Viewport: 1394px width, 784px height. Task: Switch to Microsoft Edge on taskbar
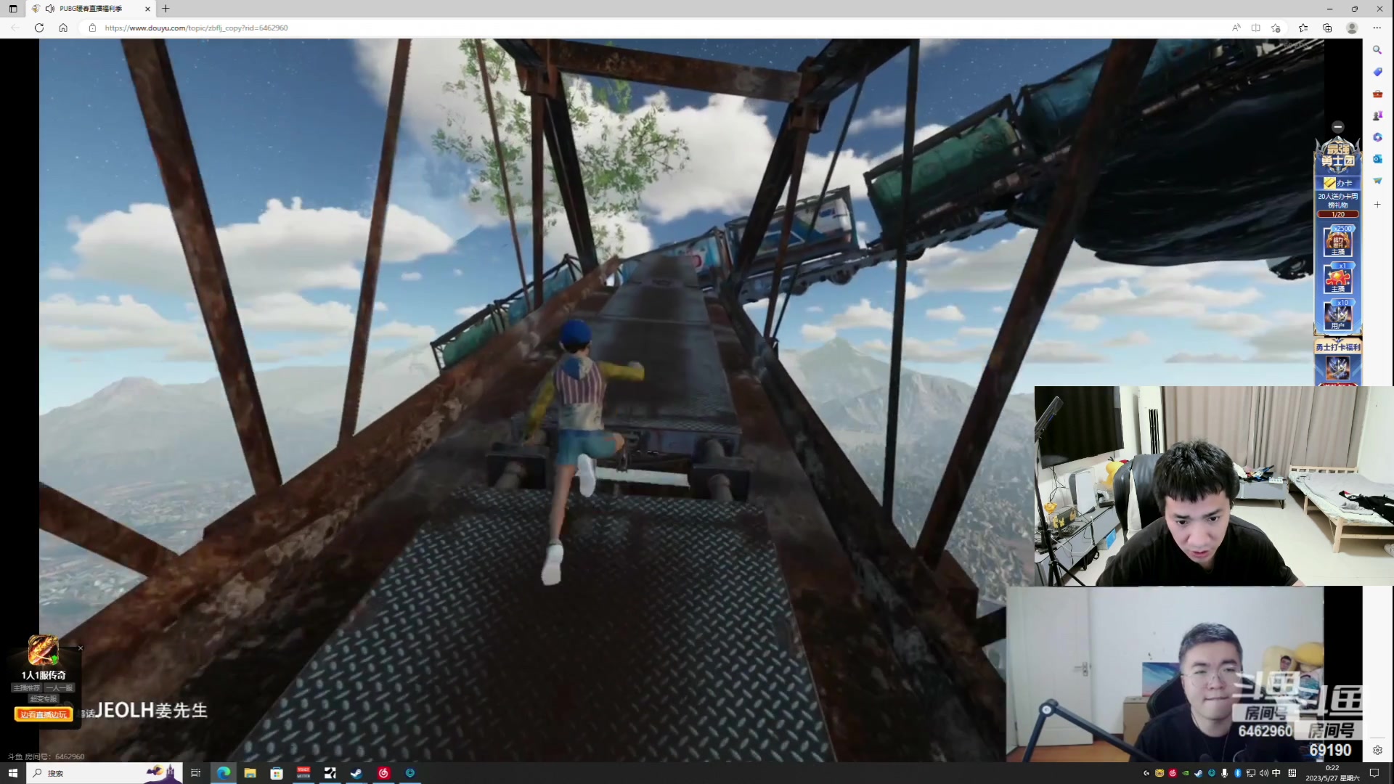point(224,773)
